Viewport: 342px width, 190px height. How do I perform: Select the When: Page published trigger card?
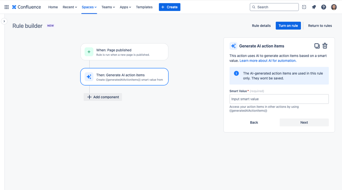124,52
